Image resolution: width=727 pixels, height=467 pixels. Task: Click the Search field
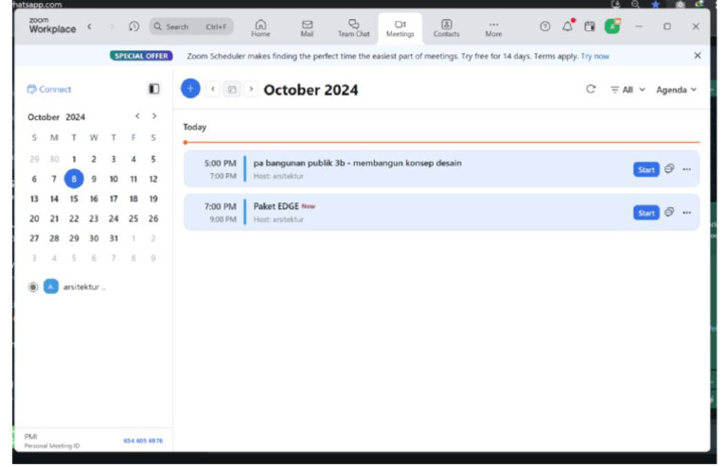tap(191, 26)
